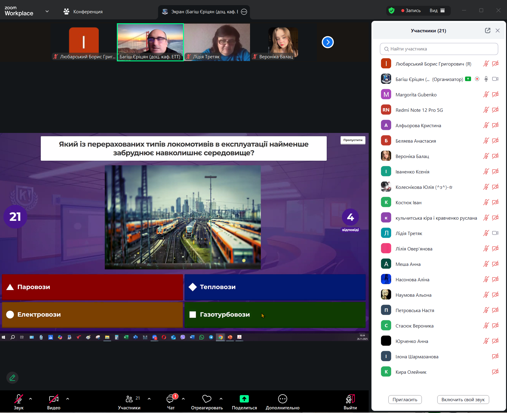Turn on camera with Видео button
507x413 pixels.
pyautogui.click(x=53, y=399)
